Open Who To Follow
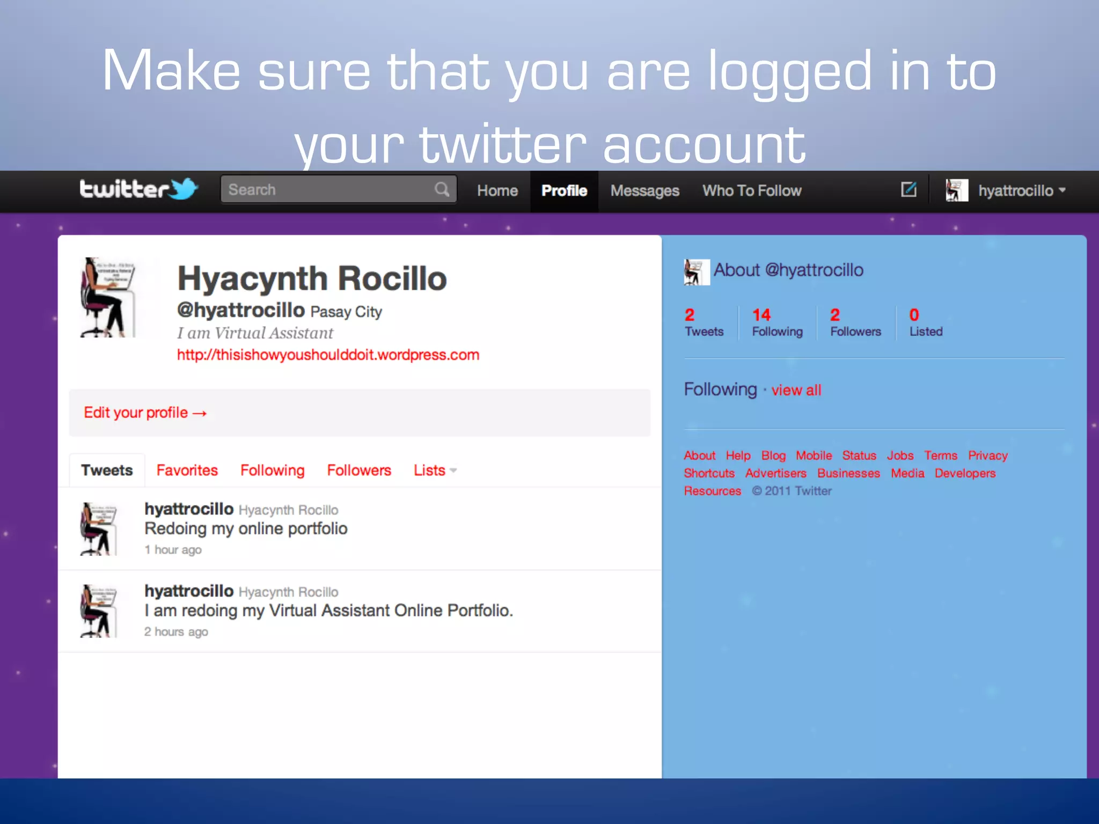This screenshot has height=824, width=1099. (752, 190)
